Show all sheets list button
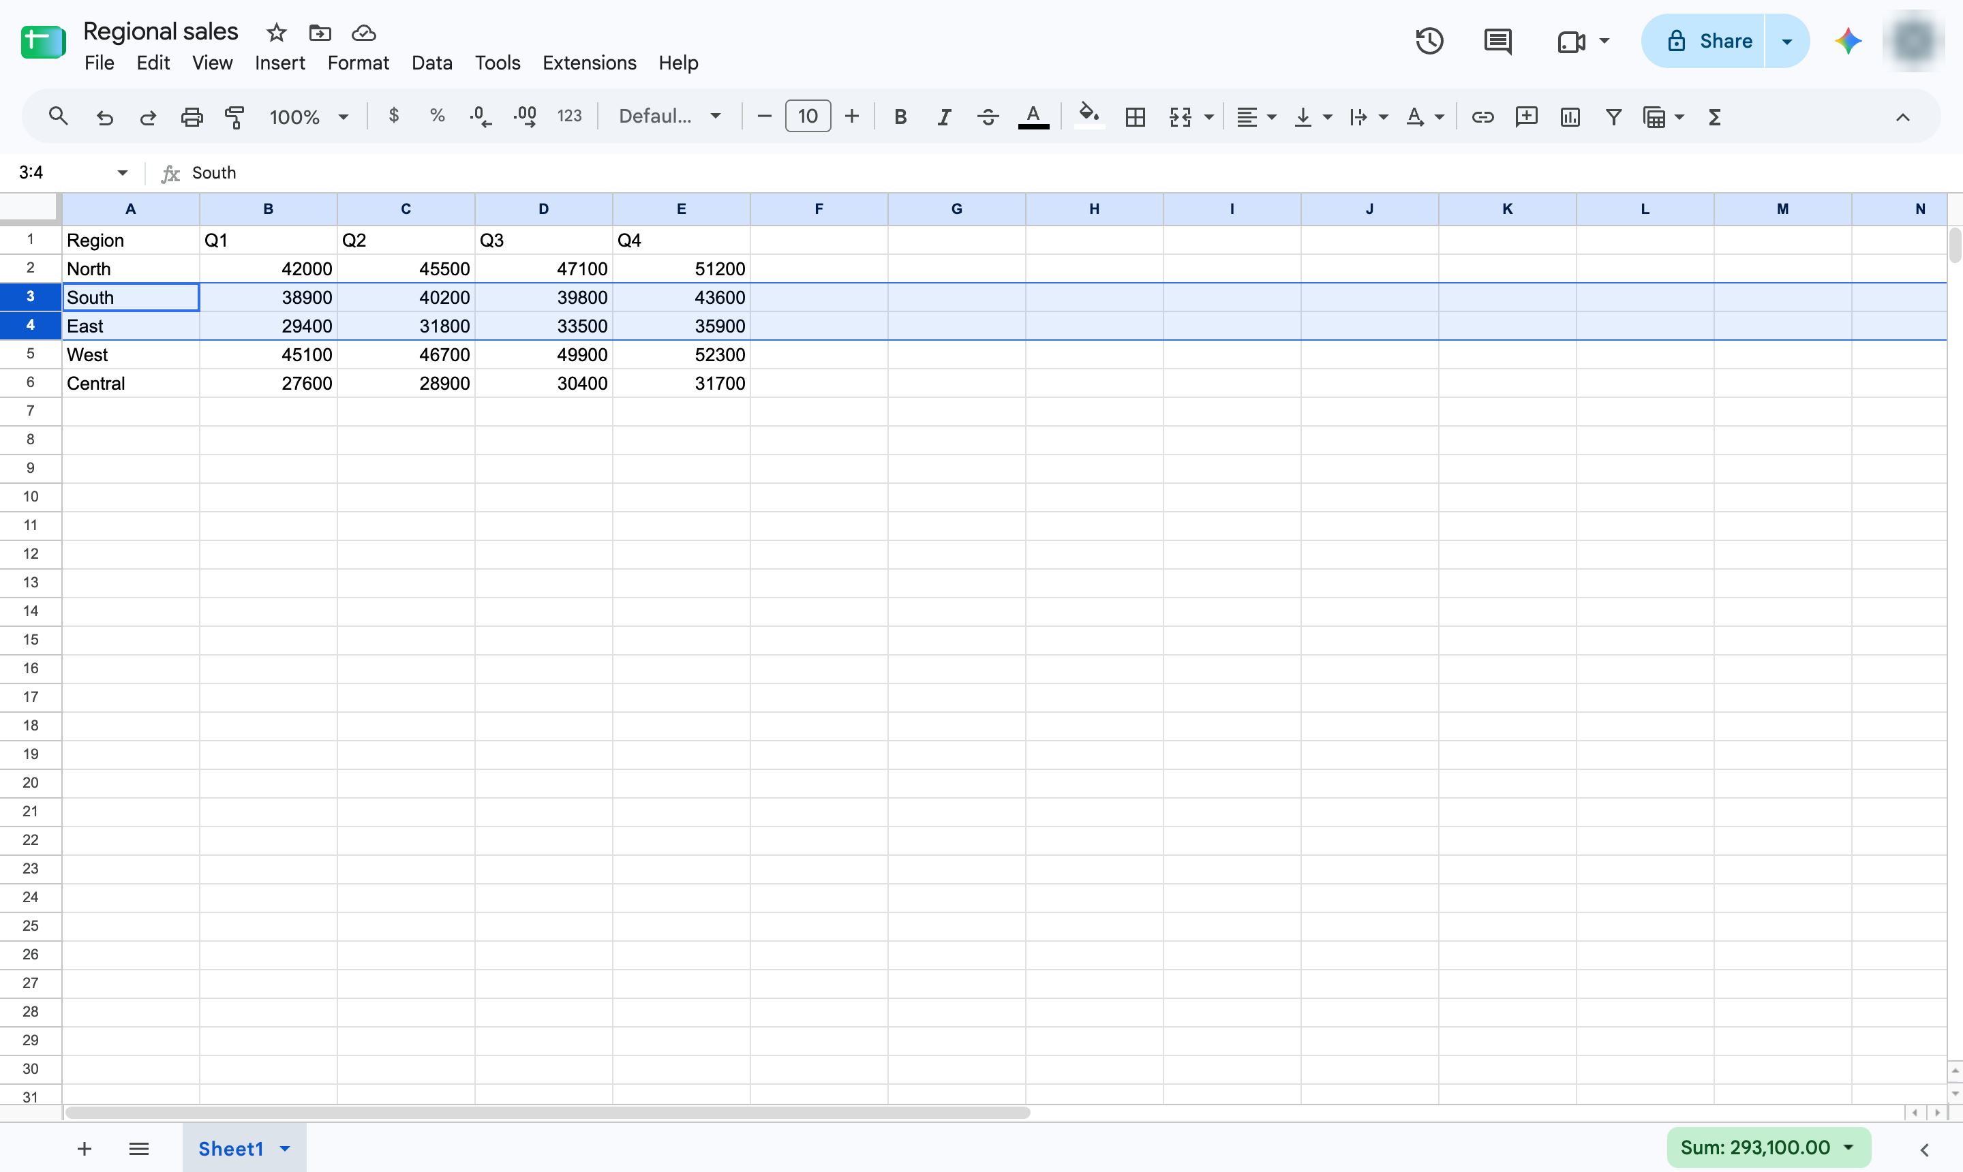Screen dimensions: 1963x1172 click(x=139, y=1148)
